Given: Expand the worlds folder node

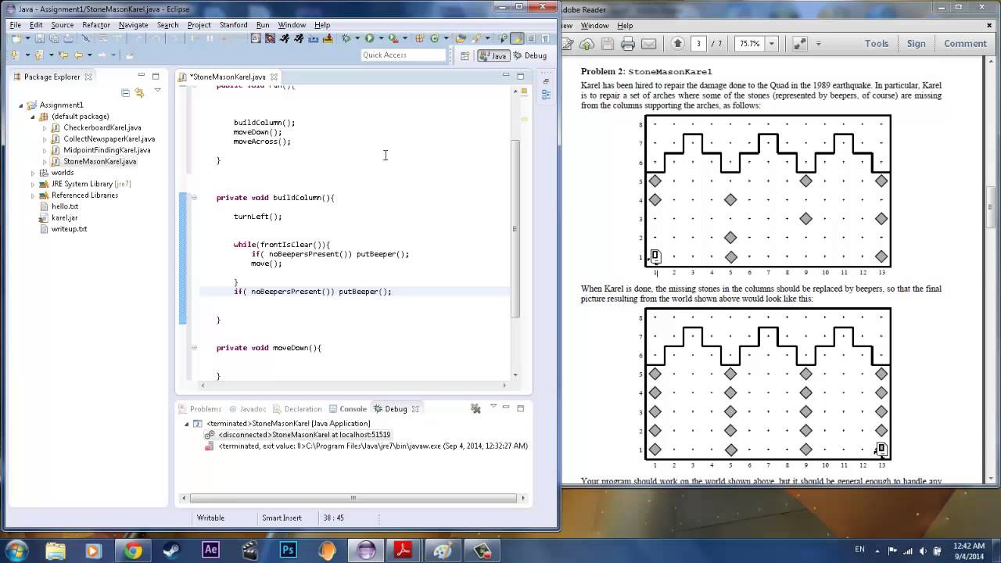Looking at the screenshot, I should pos(33,173).
